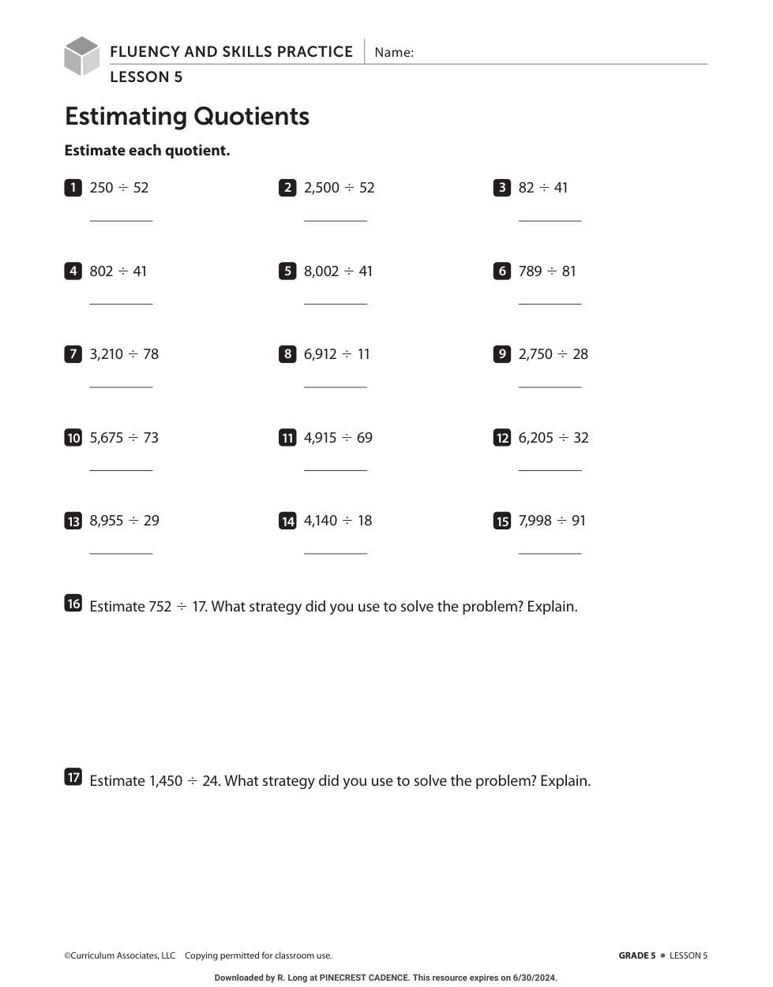Click the gray cube logo in the header
Viewport: 773px width, 987px height.
(81, 56)
